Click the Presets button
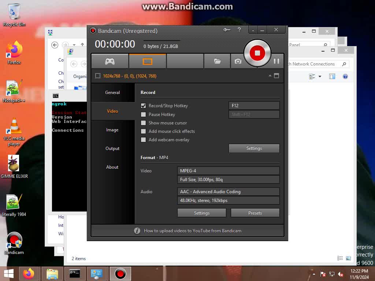375x281 pixels. tap(255, 213)
